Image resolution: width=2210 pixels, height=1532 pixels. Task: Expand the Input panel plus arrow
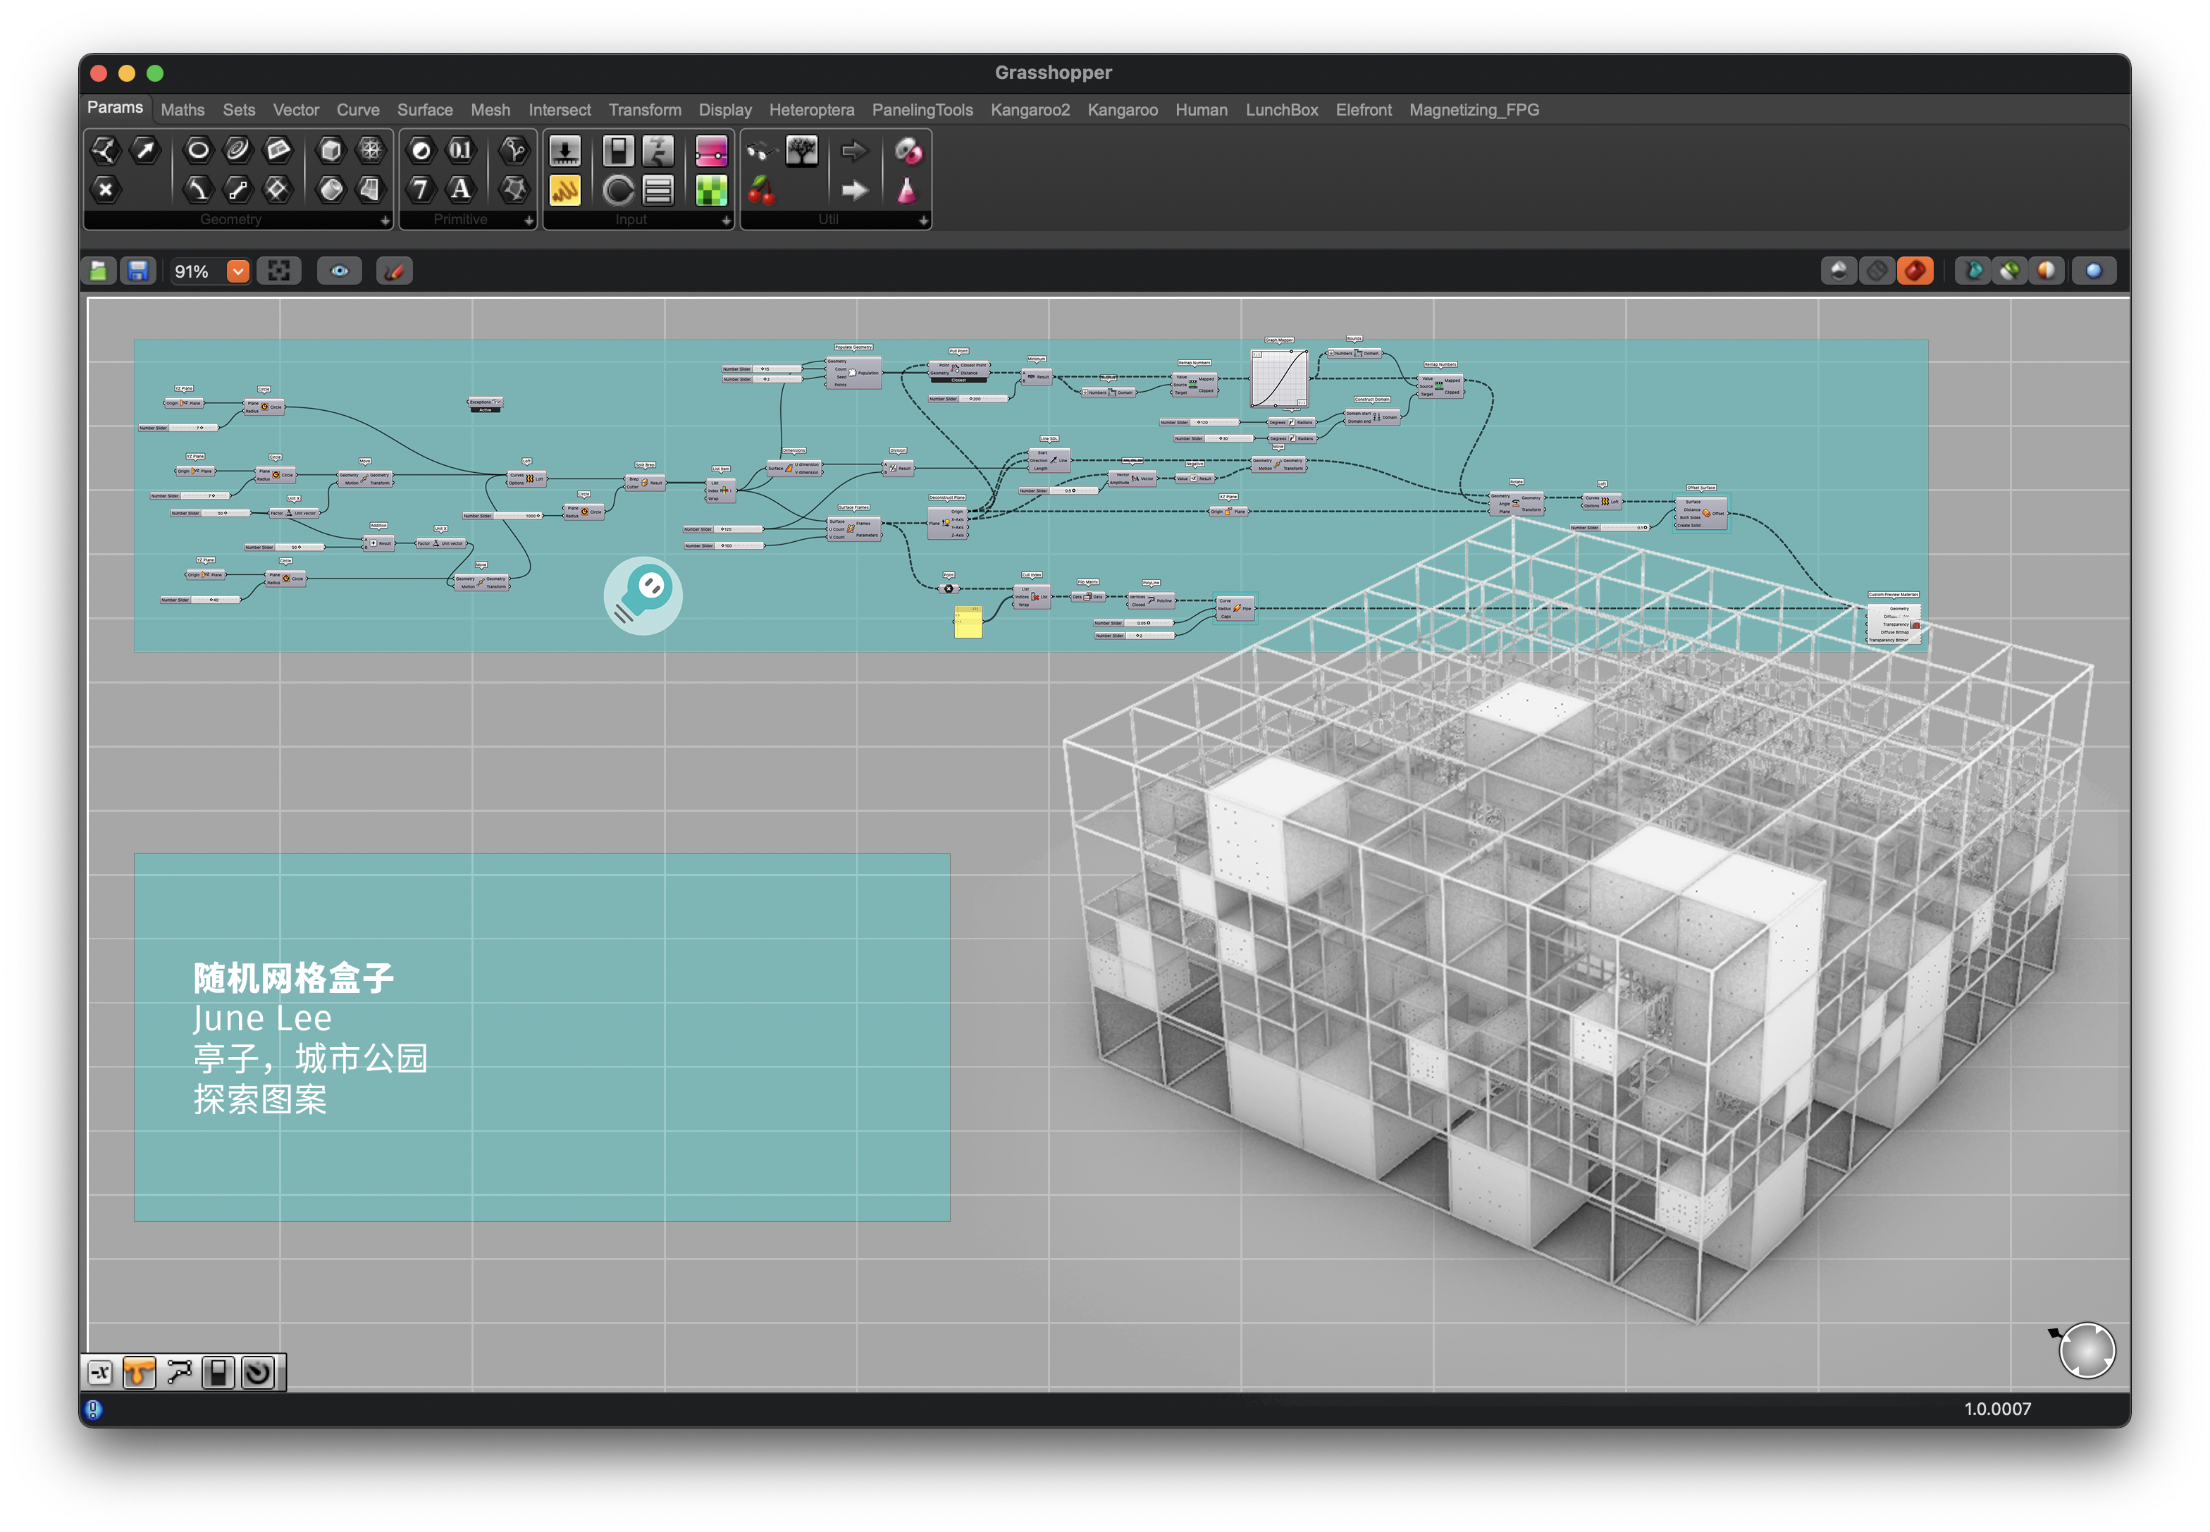point(726,221)
